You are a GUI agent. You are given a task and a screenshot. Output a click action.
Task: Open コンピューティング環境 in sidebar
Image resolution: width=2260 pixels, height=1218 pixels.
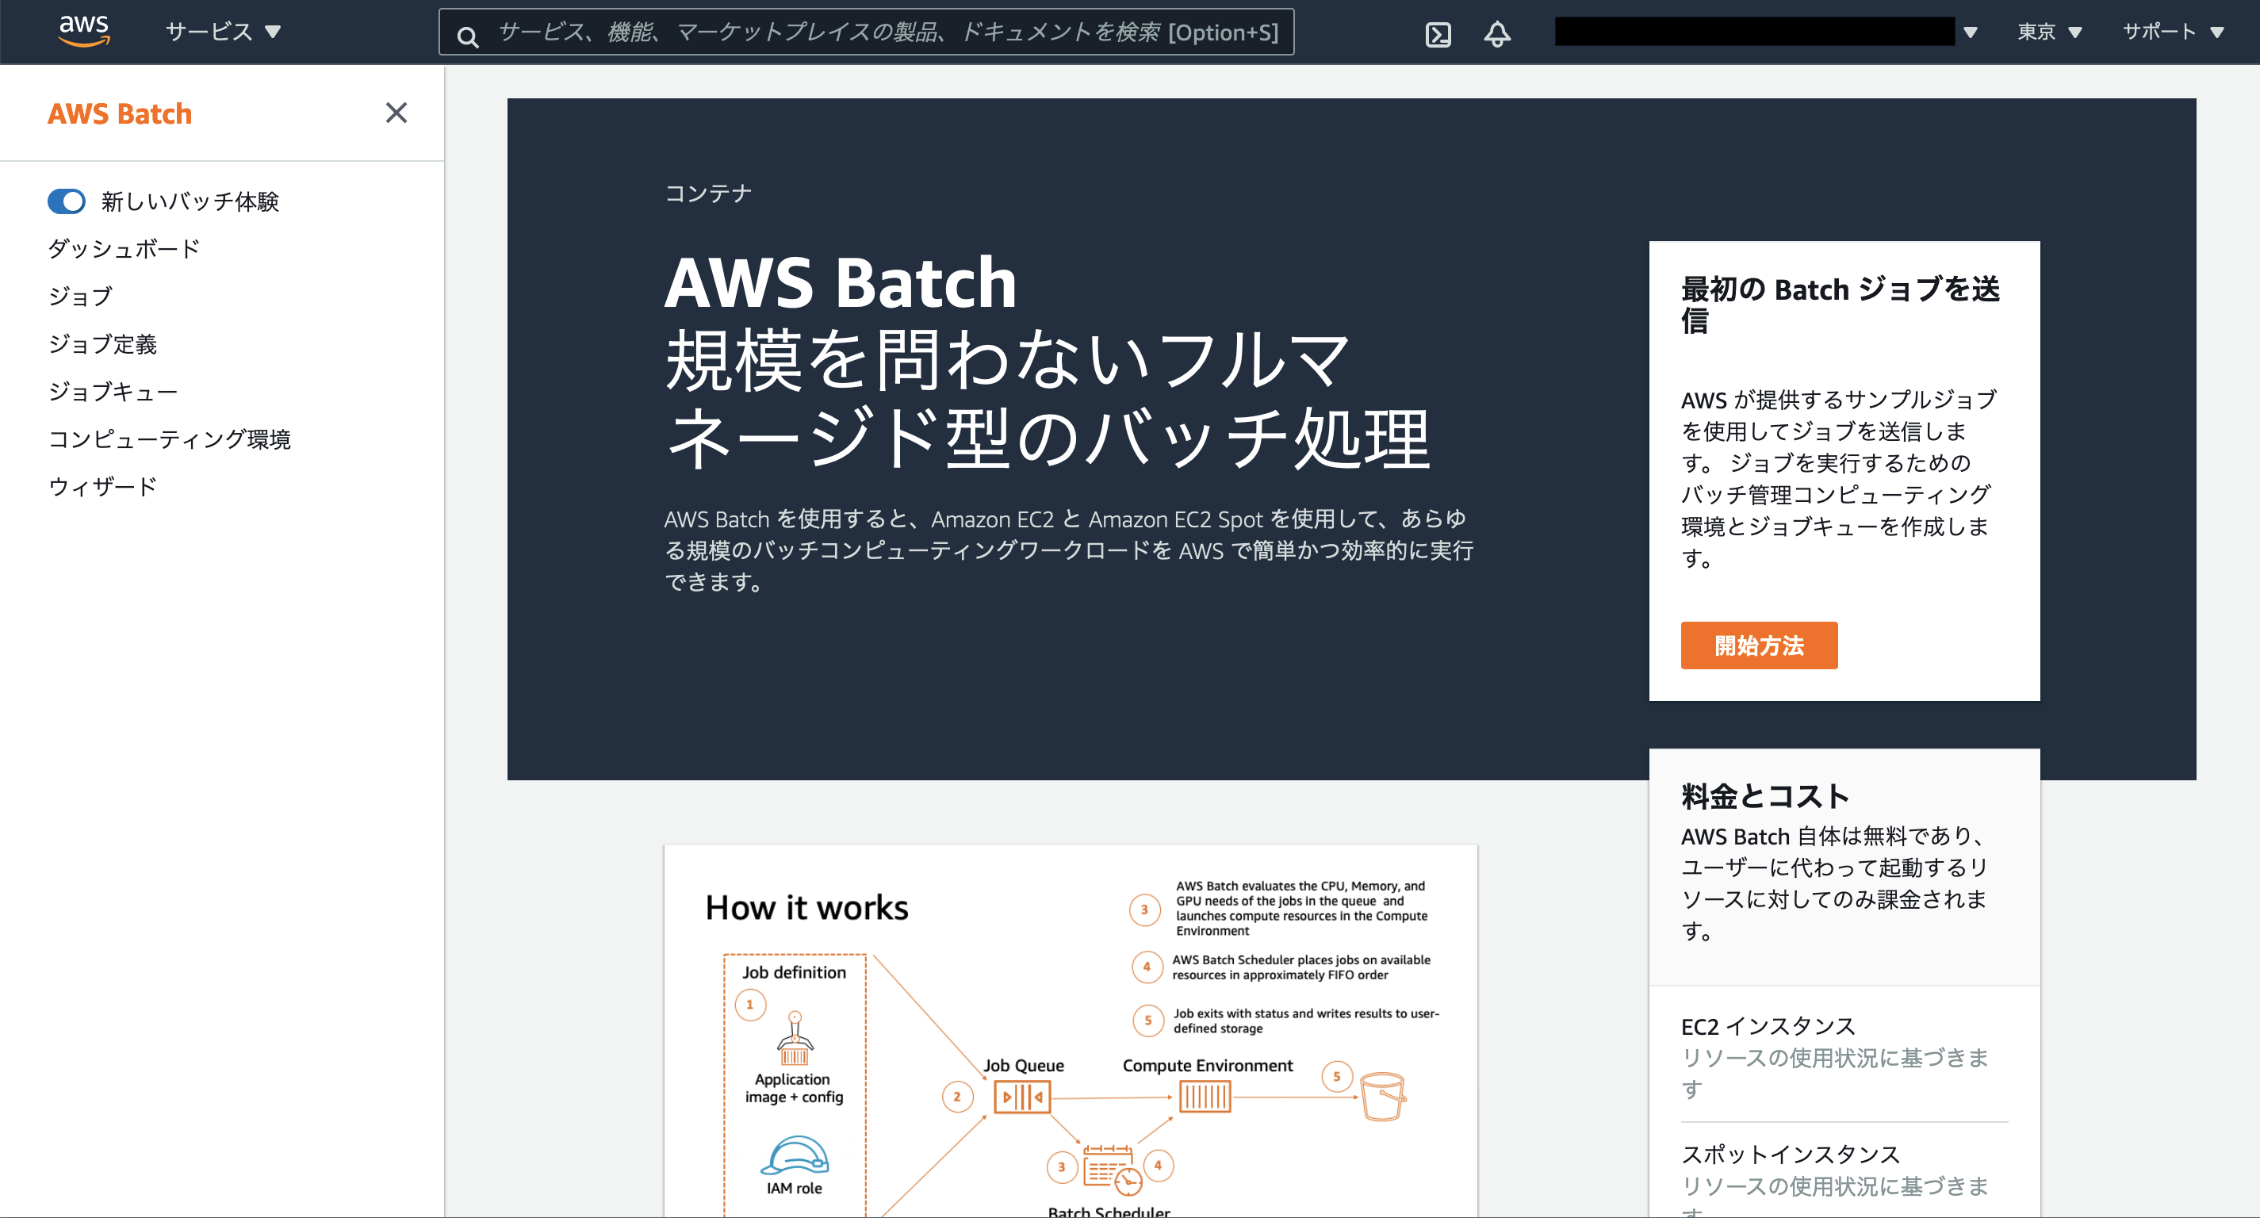pyautogui.click(x=170, y=438)
